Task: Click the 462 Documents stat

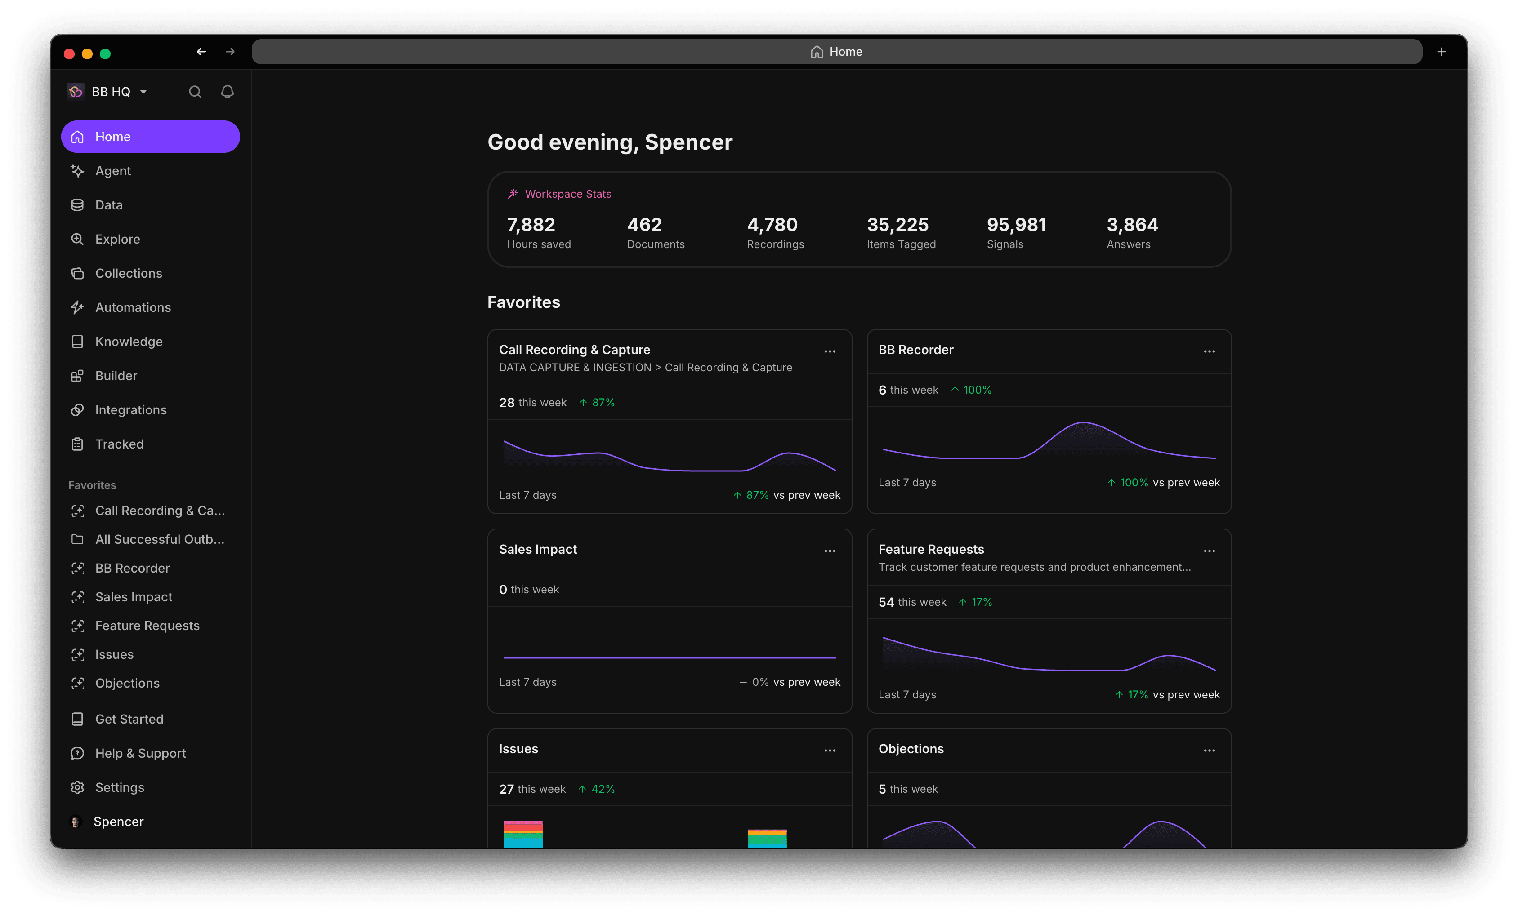Action: pos(656,232)
